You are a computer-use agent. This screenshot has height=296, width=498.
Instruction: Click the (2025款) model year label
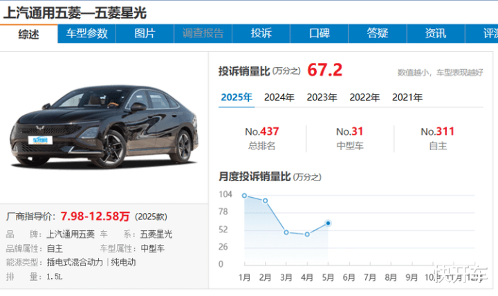151,217
